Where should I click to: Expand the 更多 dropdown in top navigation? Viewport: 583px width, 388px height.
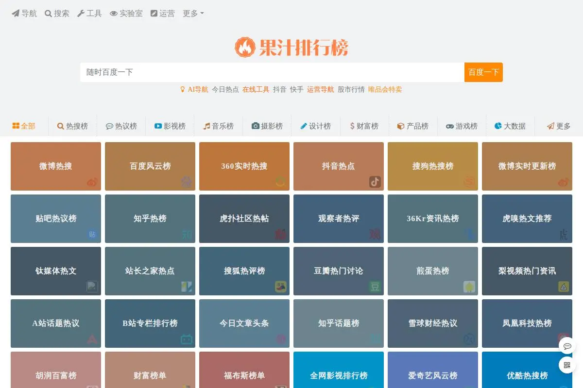[193, 14]
